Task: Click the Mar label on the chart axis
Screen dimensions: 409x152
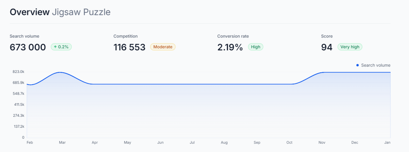Action: (62, 143)
